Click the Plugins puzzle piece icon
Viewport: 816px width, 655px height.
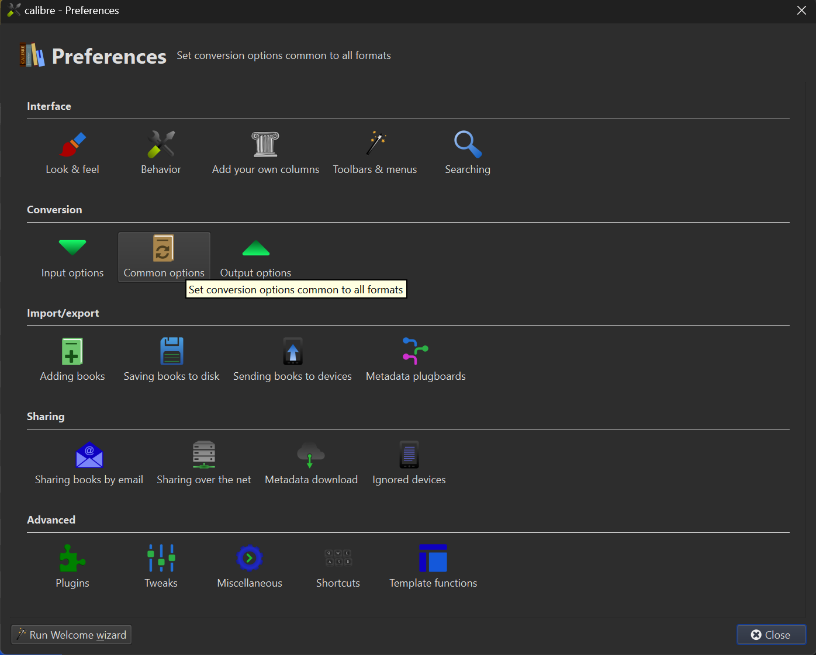point(72,558)
